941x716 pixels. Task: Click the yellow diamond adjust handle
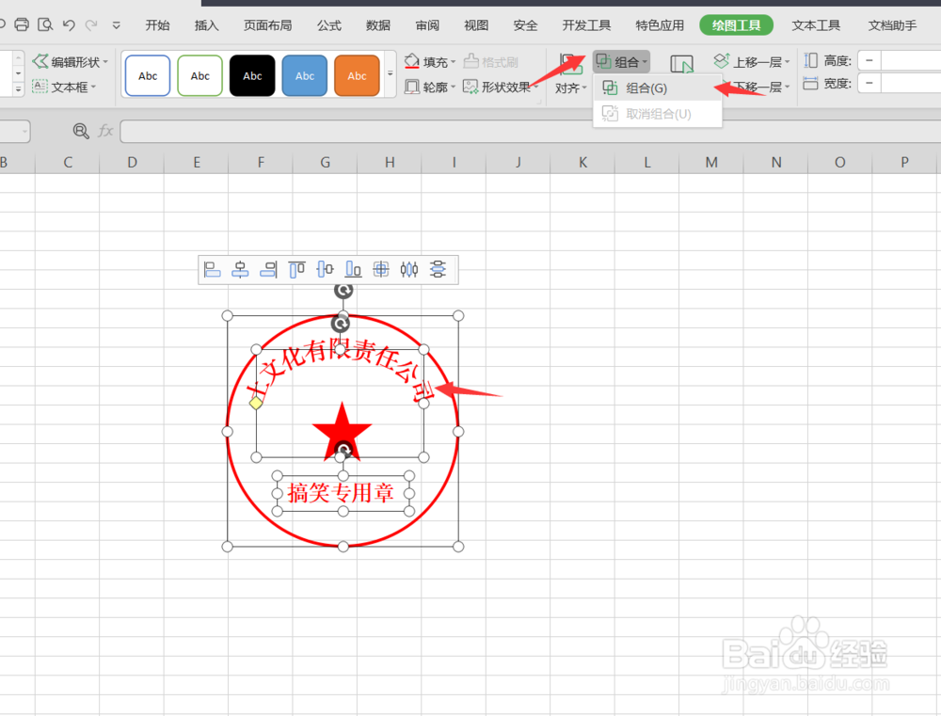point(256,403)
